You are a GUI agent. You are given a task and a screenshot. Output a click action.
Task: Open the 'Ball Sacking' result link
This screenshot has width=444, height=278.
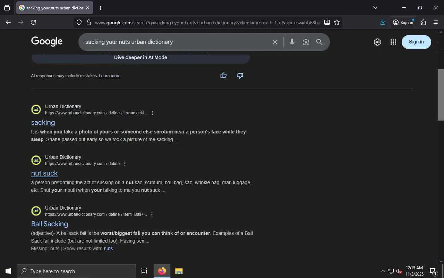[x=50, y=224]
